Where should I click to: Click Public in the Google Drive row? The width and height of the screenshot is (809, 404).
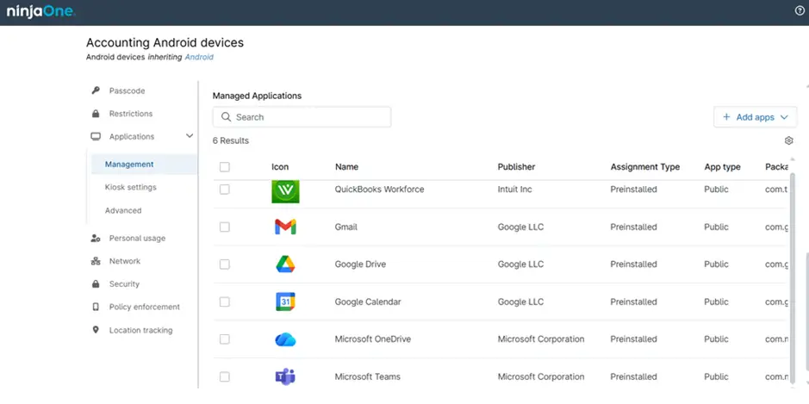pos(716,264)
